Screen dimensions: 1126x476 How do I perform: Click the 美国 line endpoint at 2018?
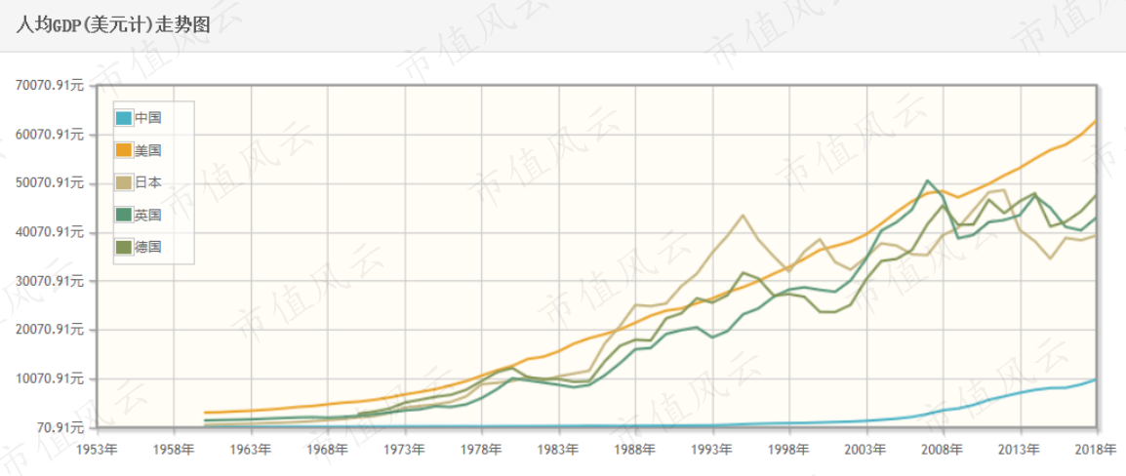pos(1097,120)
